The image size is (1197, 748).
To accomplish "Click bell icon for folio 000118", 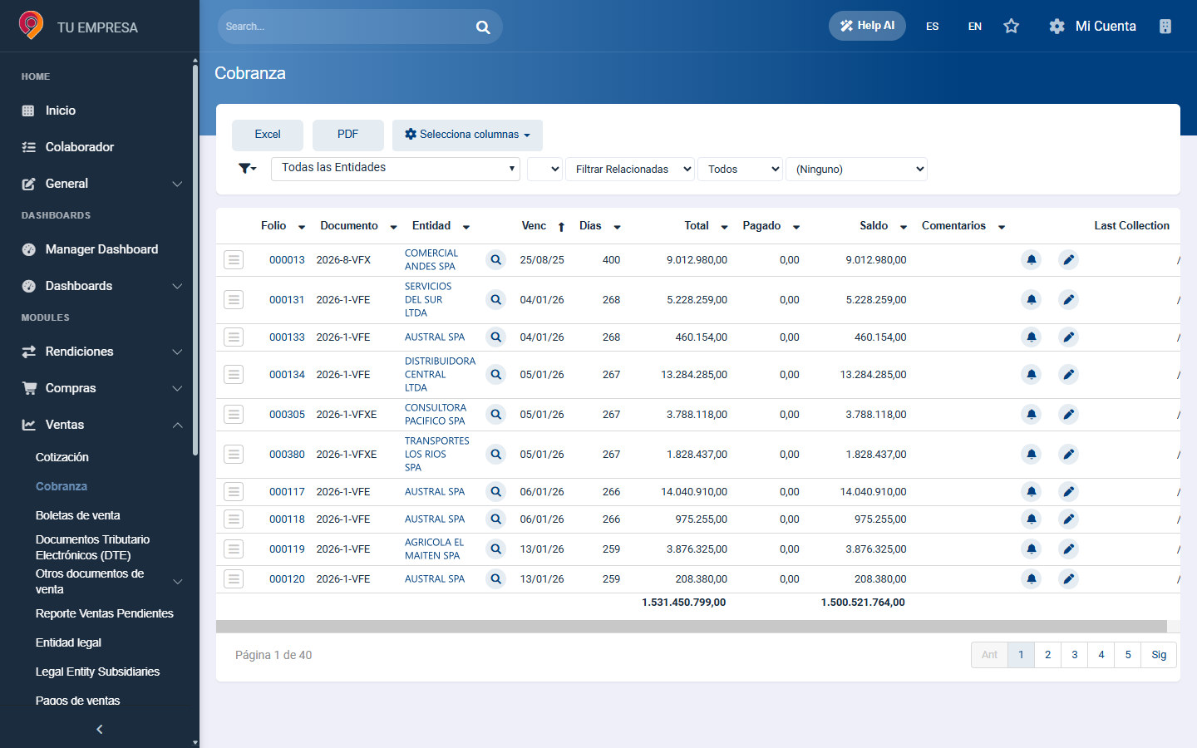I will point(1031,519).
